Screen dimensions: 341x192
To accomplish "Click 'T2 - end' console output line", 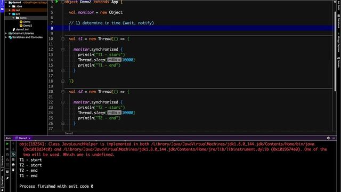I will click(28, 171).
